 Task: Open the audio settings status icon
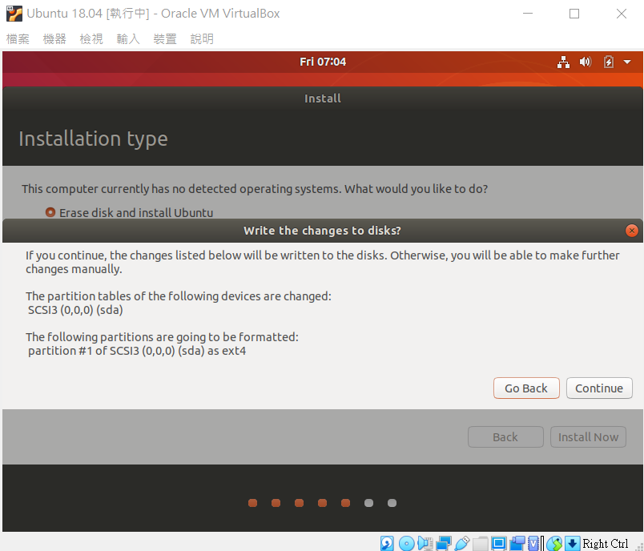pyautogui.click(x=425, y=543)
